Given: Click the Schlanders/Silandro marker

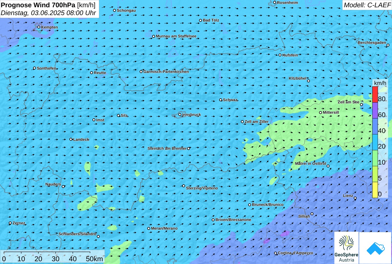Looking at the screenshot, I should pos(98,236).
